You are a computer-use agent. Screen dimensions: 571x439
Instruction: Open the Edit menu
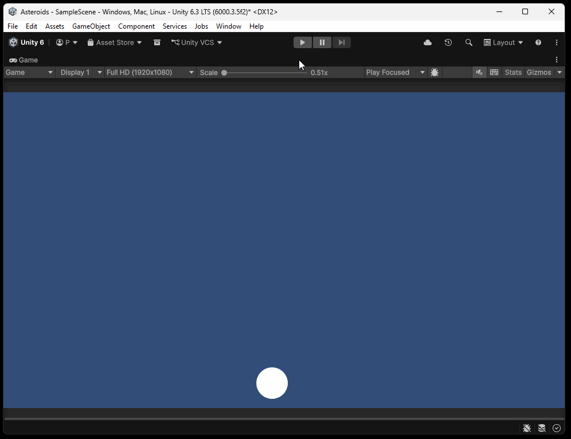tap(32, 26)
